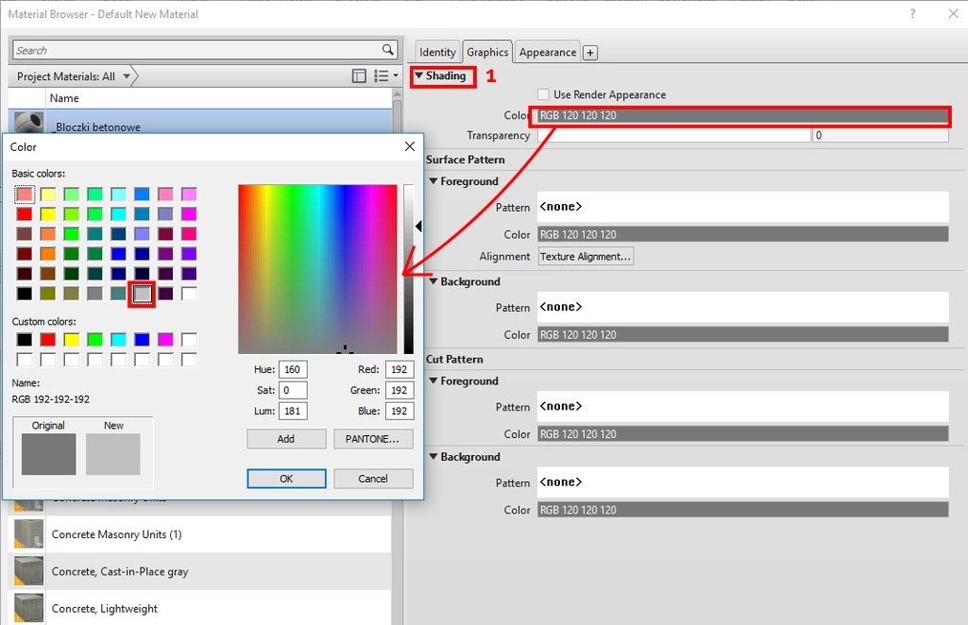
Task: Click the plus icon to add asset tab
Action: click(591, 53)
